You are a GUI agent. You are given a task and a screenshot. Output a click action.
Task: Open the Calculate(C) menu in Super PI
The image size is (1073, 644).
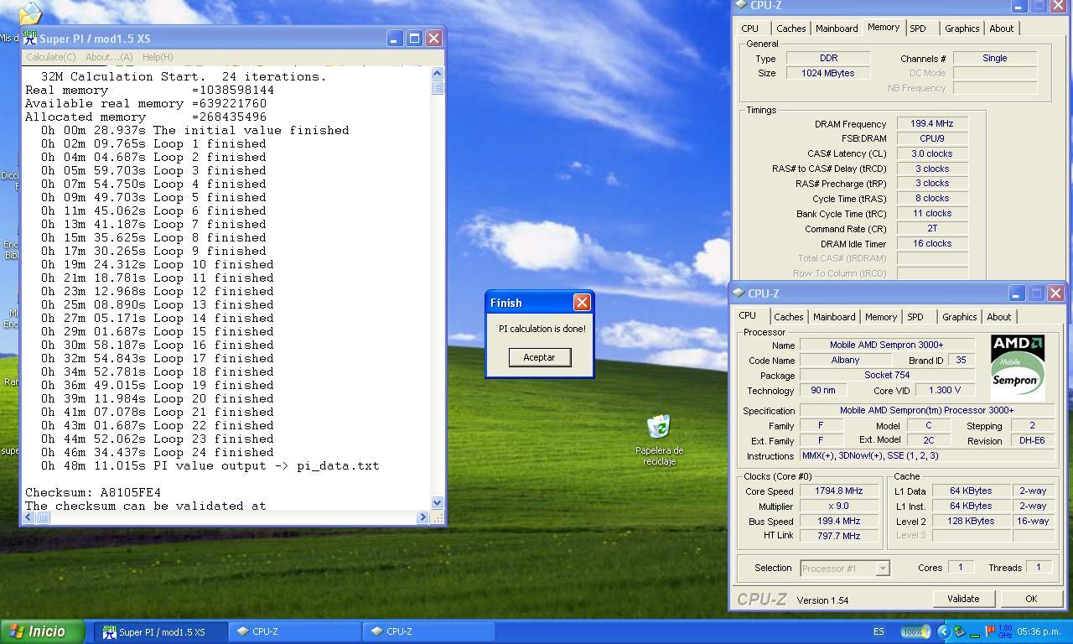[50, 57]
